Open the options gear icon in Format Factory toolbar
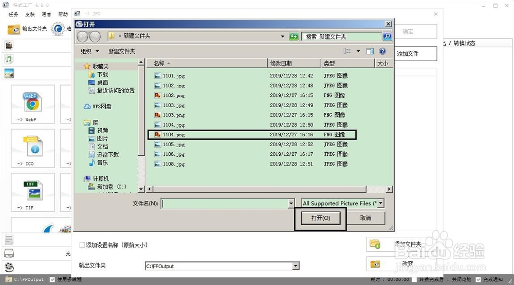514x285 pixels. click(58, 29)
